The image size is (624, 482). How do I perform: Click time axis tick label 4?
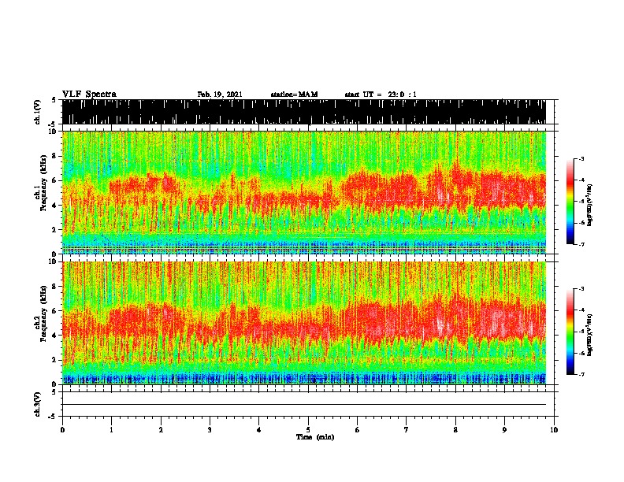259,429
